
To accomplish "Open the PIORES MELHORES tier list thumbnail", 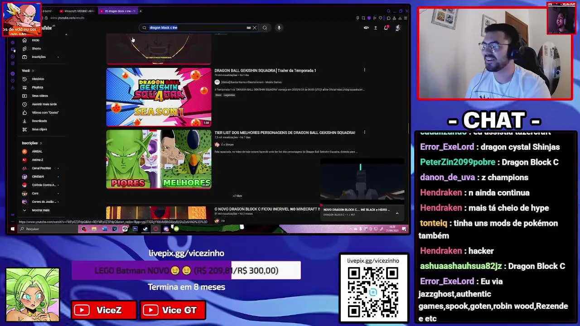I will click(x=159, y=159).
